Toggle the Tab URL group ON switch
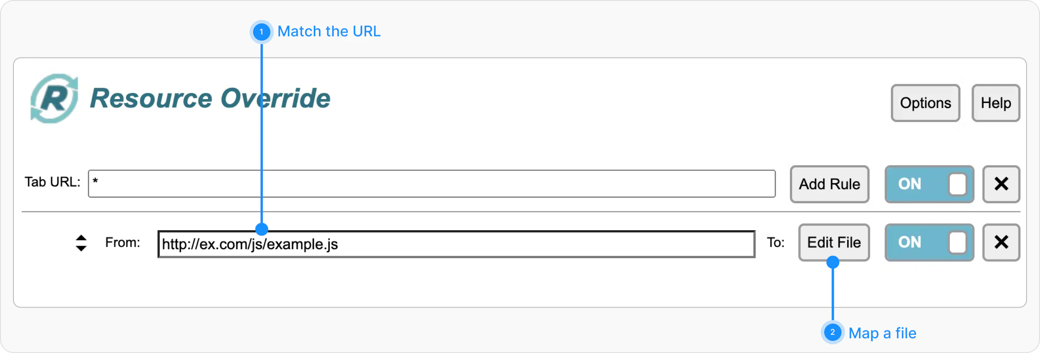Screen dimensions: 1040x353 point(929,184)
